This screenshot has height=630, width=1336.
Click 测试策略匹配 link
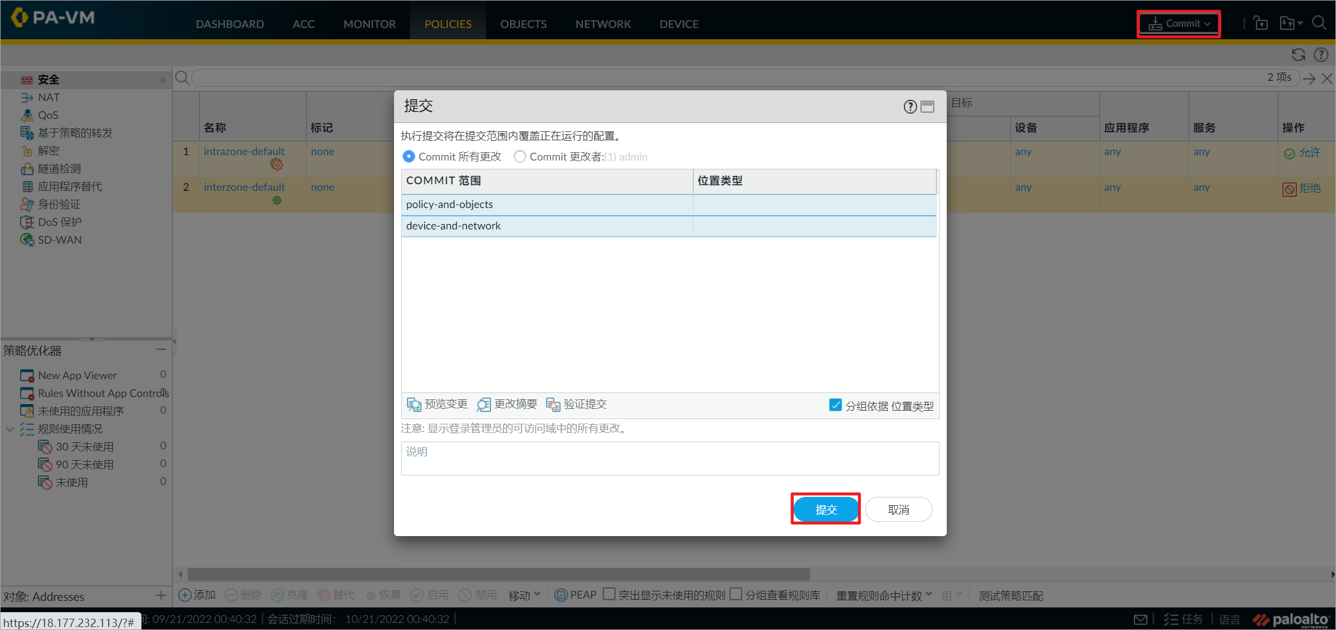(x=1010, y=595)
